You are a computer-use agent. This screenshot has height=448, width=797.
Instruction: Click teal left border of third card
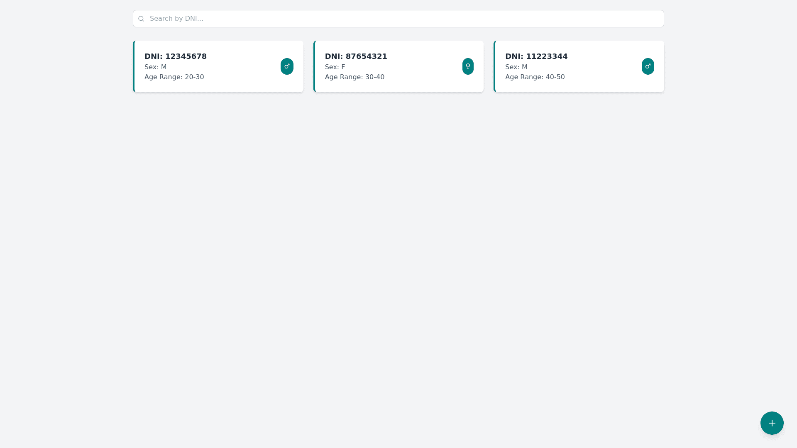[494, 66]
